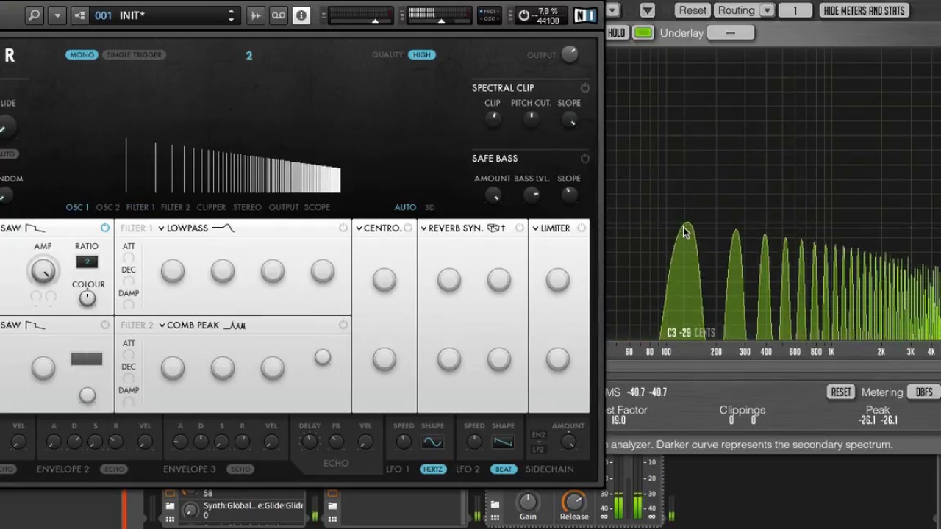The height and width of the screenshot is (529, 941).
Task: Enable Spectral Clip power button
Action: pos(584,88)
